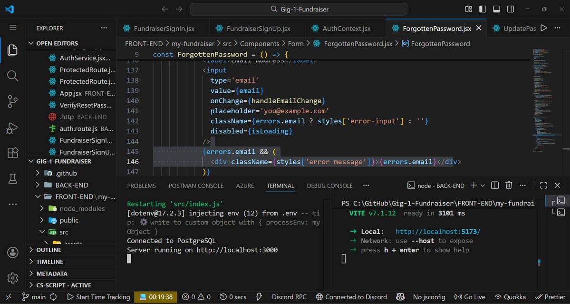Click Start Time Tracking in status bar
This screenshot has height=304, width=570.
click(x=98, y=297)
